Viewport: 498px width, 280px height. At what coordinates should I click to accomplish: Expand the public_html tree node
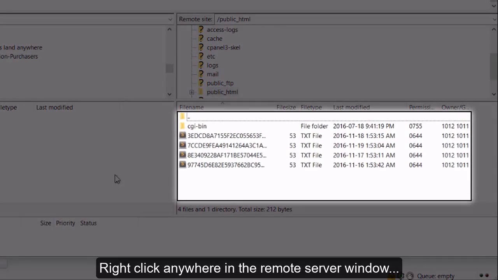click(x=192, y=92)
